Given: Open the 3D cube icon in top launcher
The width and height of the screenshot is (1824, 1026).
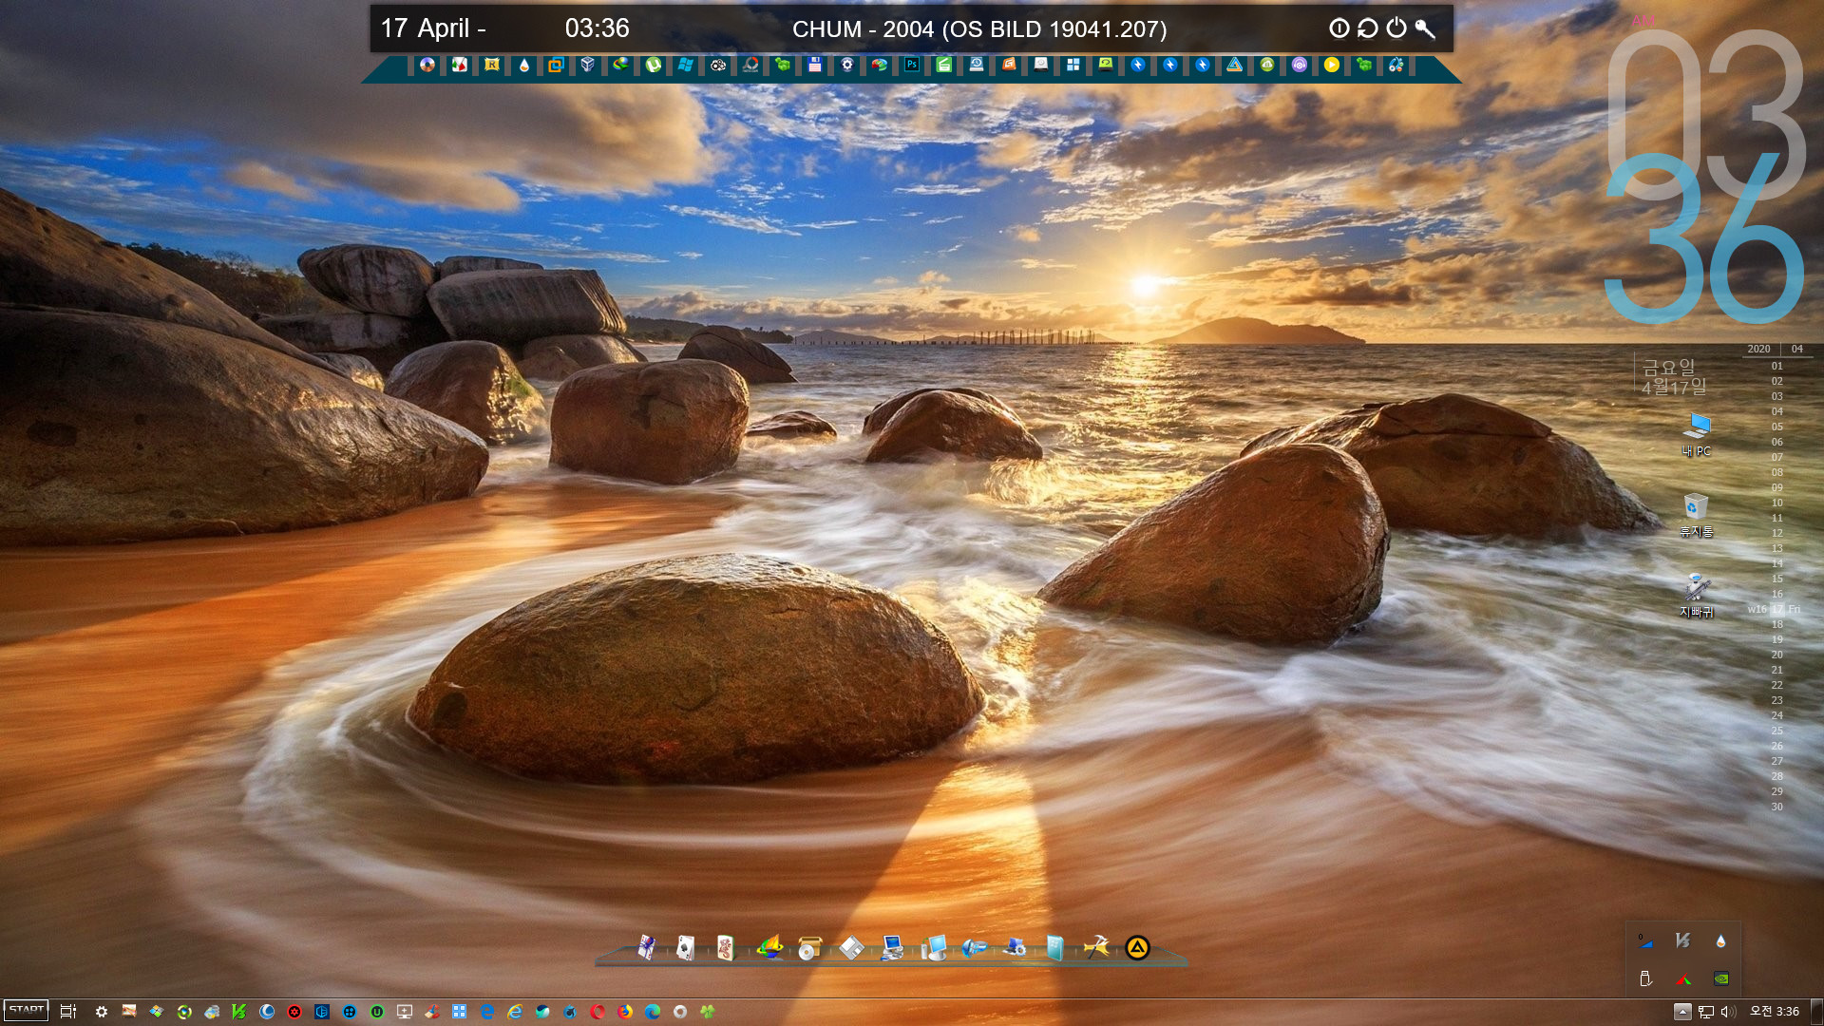Looking at the screenshot, I should (588, 65).
